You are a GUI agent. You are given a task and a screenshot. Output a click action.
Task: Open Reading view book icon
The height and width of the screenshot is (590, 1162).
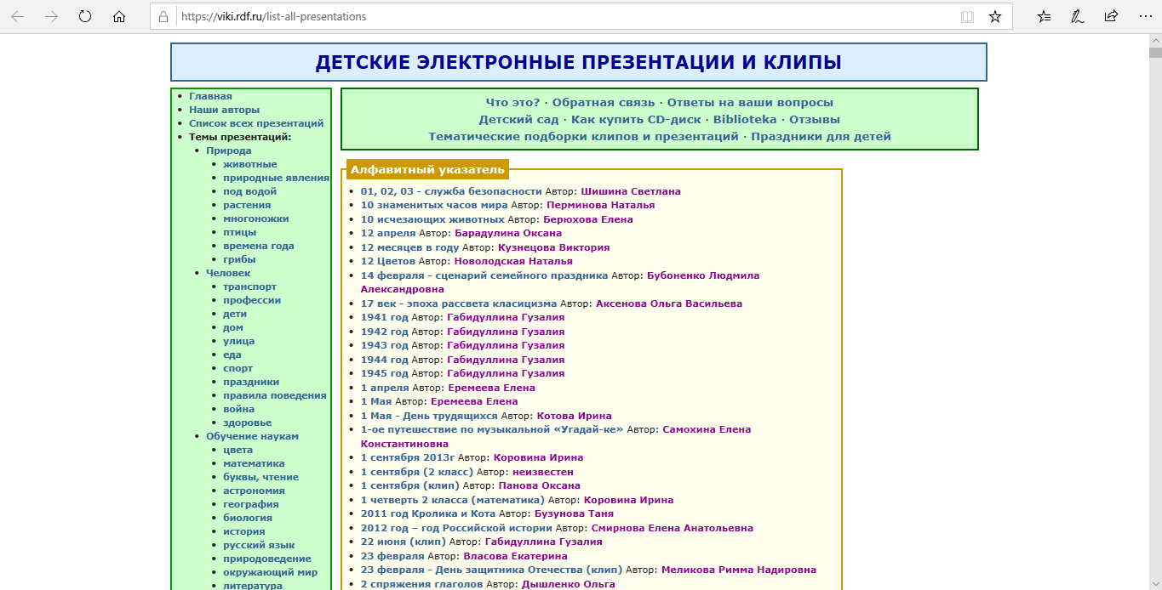967,16
